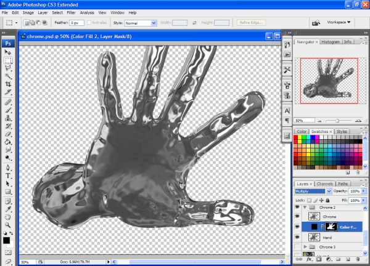Pick the red swatch in Swatches
The height and width of the screenshot is (266, 370).
tap(295, 137)
